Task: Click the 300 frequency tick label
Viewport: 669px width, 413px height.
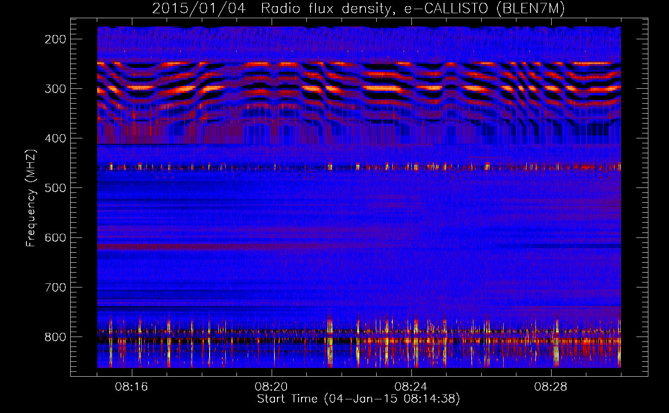Action: pos(55,89)
